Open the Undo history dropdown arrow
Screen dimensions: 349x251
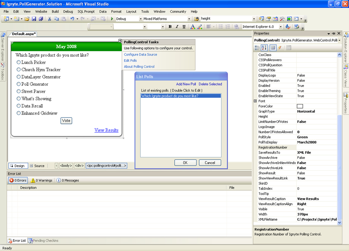(x=77, y=19)
